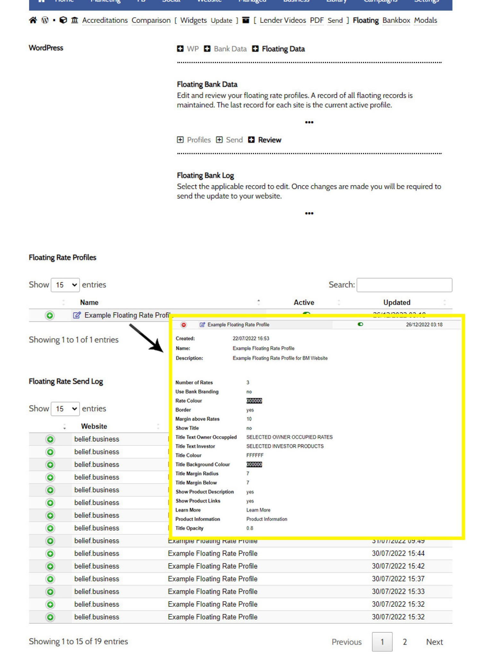
Task: Focus the Search input field
Action: click(404, 285)
